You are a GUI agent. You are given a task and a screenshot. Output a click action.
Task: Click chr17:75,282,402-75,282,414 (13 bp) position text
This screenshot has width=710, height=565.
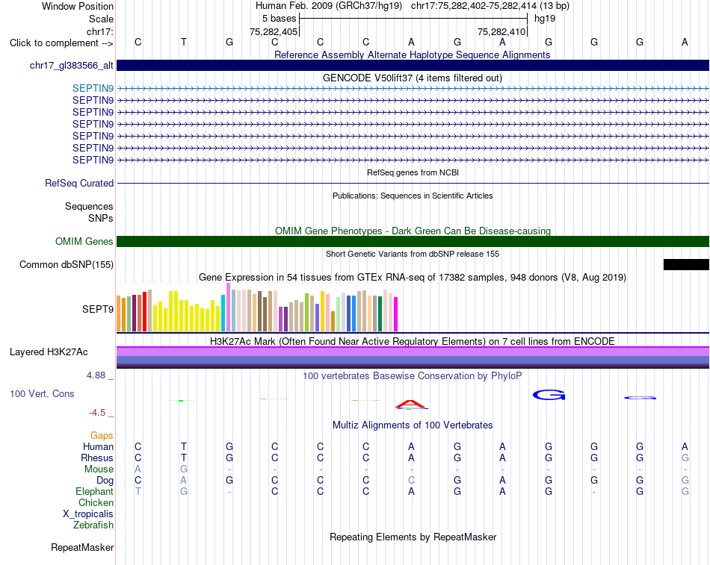click(490, 6)
